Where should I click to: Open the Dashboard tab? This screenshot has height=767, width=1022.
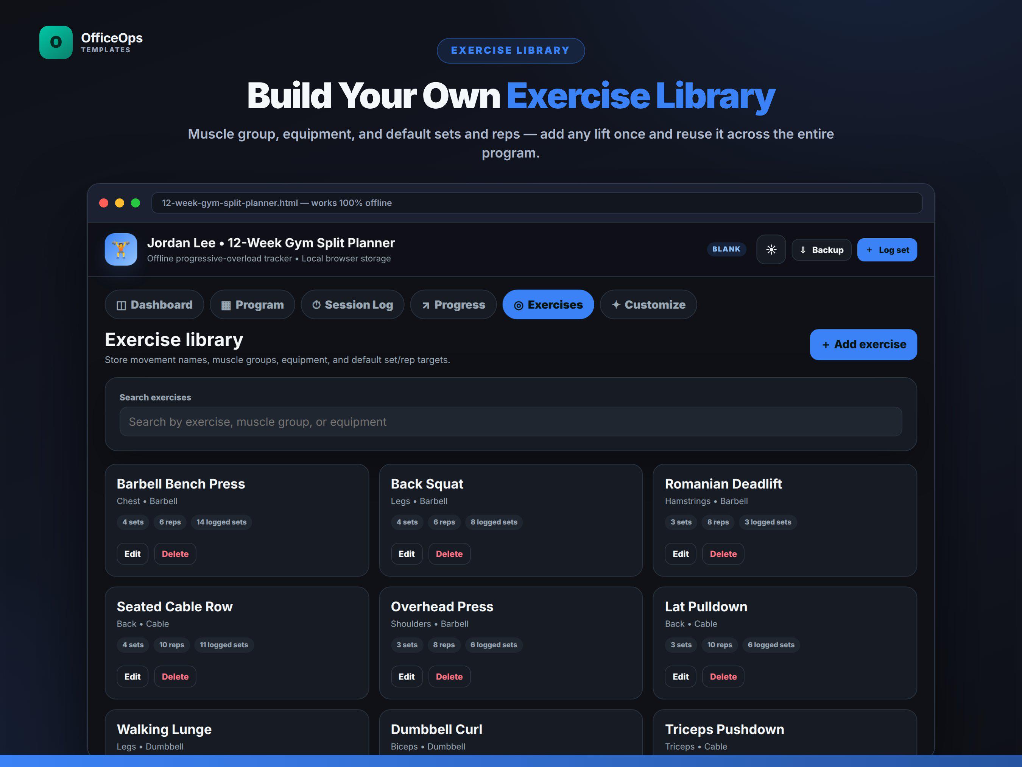pyautogui.click(x=154, y=305)
